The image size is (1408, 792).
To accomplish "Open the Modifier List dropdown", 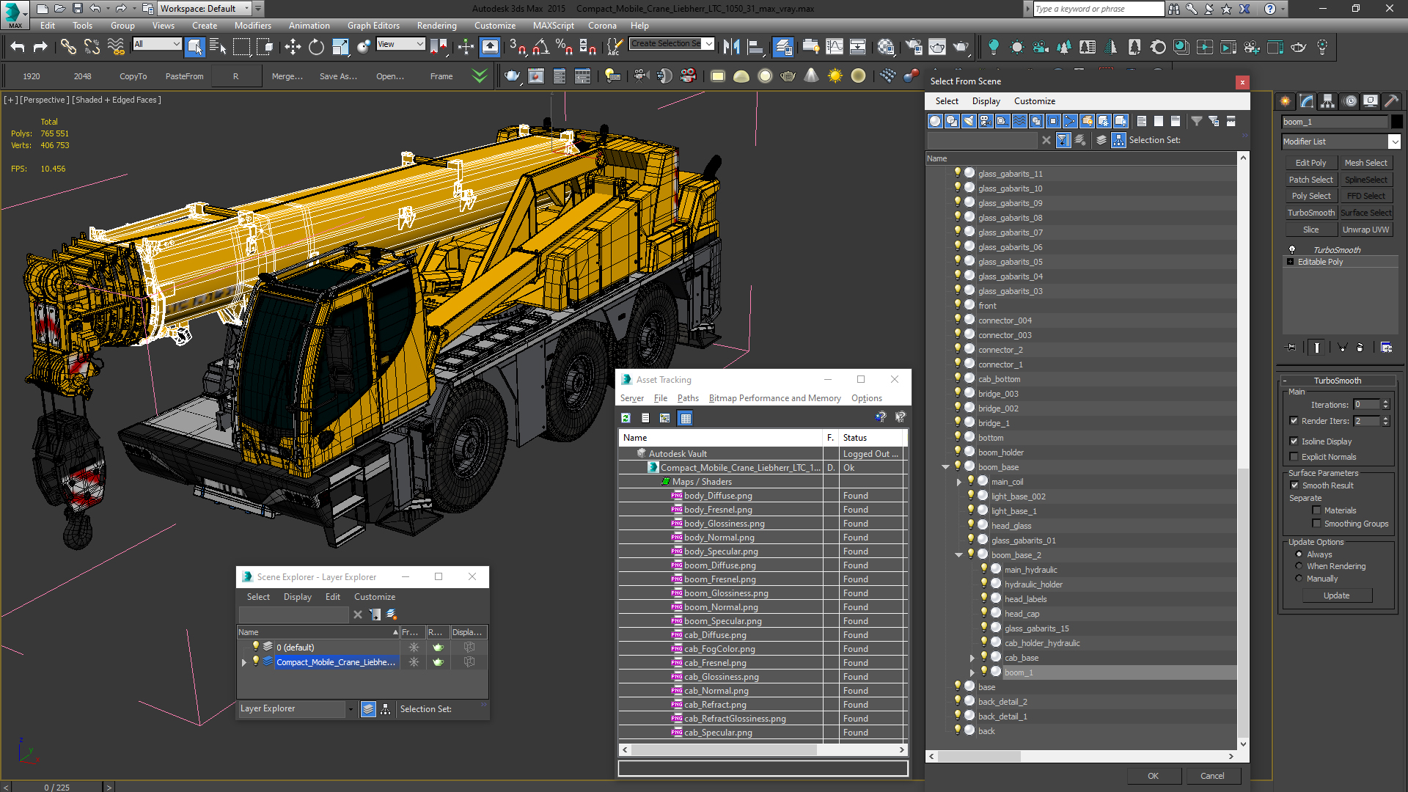I will [1341, 142].
